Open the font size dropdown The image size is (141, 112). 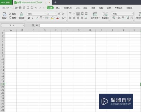click(x=56, y=14)
